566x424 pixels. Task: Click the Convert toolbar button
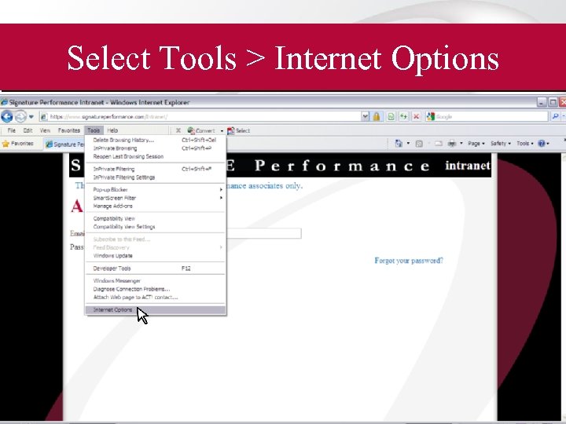(x=201, y=130)
